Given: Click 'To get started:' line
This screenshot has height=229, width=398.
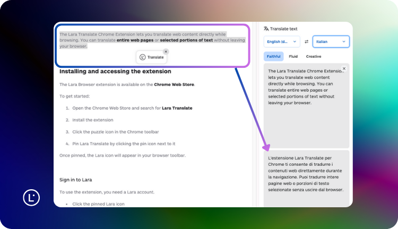Looking at the screenshot, I should pyautogui.click(x=74, y=96).
